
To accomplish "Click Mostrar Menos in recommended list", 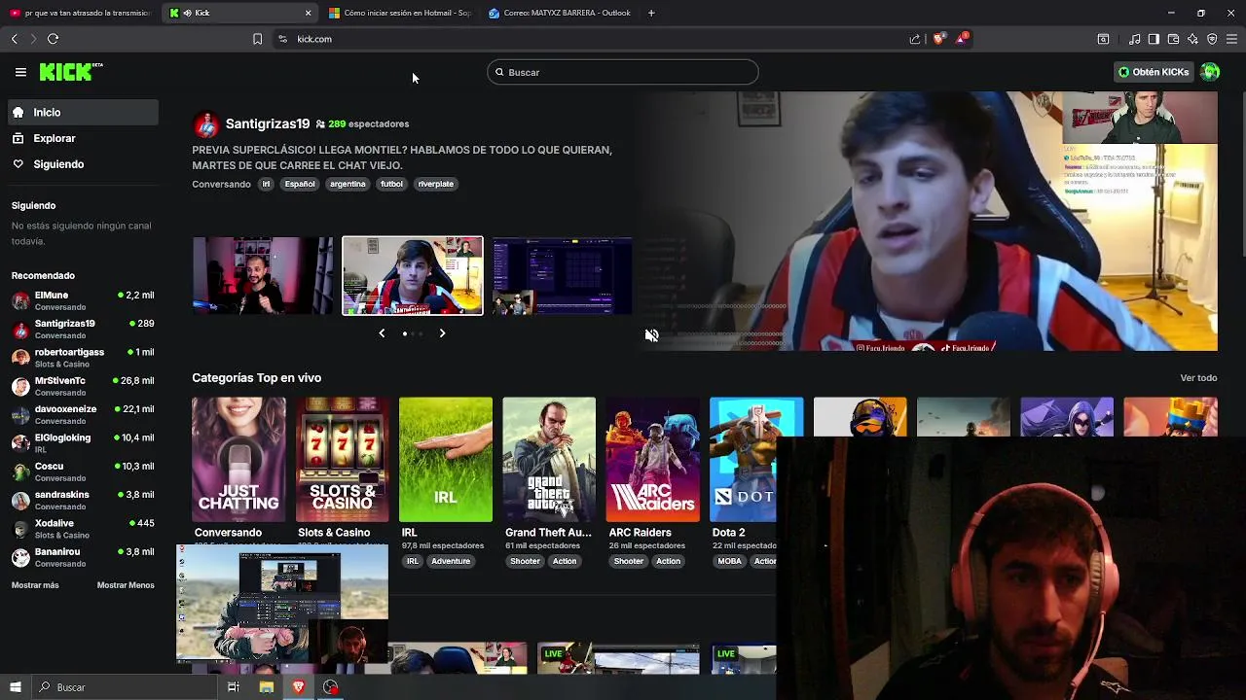I will click(x=126, y=585).
